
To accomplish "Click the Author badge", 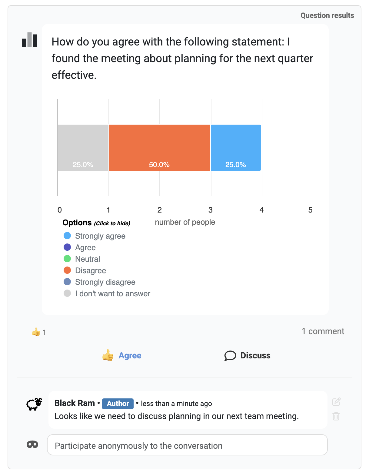I will (x=118, y=404).
